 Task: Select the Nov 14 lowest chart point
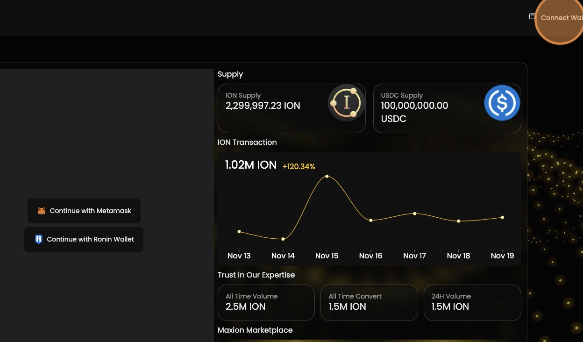point(283,239)
